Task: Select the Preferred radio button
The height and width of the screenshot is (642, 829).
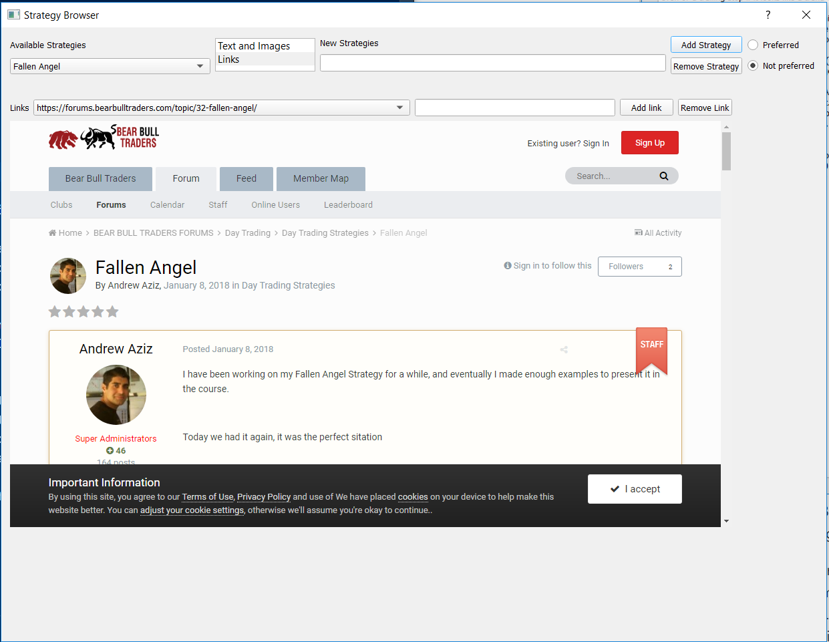Action: [x=753, y=45]
